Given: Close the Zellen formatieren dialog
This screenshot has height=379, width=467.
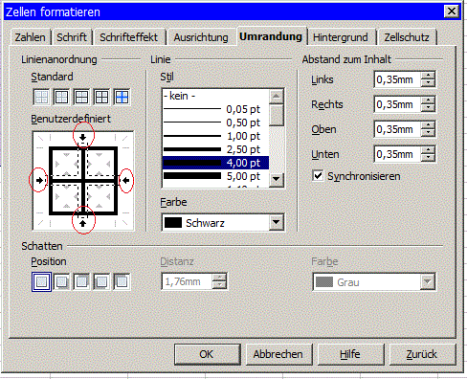Looking at the screenshot, I should click(x=452, y=11).
